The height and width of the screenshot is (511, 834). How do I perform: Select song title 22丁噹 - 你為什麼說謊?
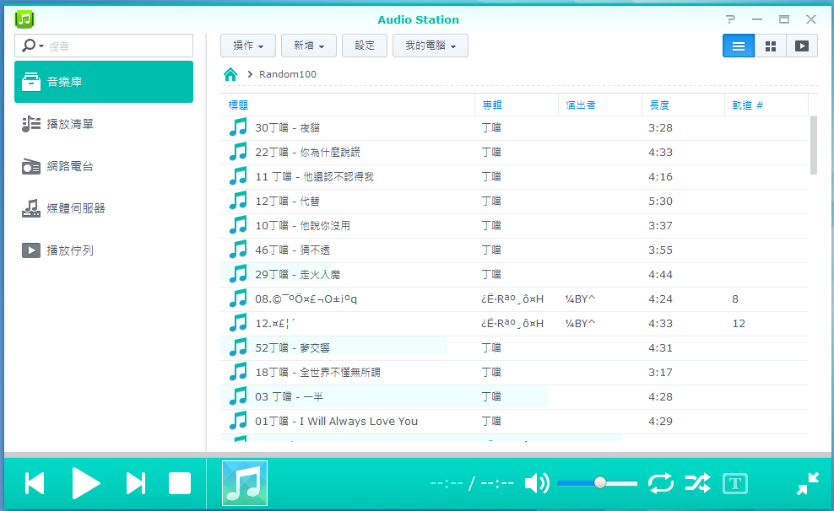tap(307, 153)
